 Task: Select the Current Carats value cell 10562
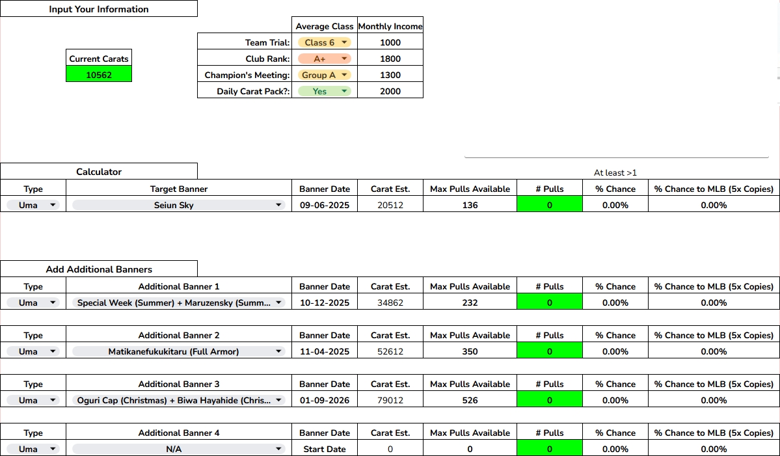pyautogui.click(x=99, y=75)
